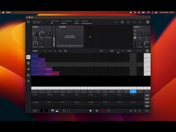Toggle the Mute button beside track list

pos(147,102)
